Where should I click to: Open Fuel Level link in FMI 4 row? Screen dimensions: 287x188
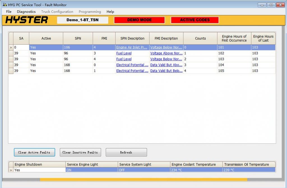click(124, 59)
